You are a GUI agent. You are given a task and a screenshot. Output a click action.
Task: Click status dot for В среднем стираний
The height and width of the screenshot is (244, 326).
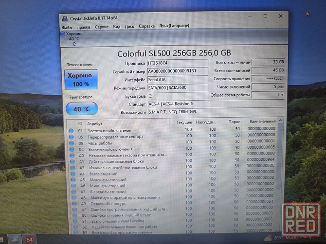[74, 192]
